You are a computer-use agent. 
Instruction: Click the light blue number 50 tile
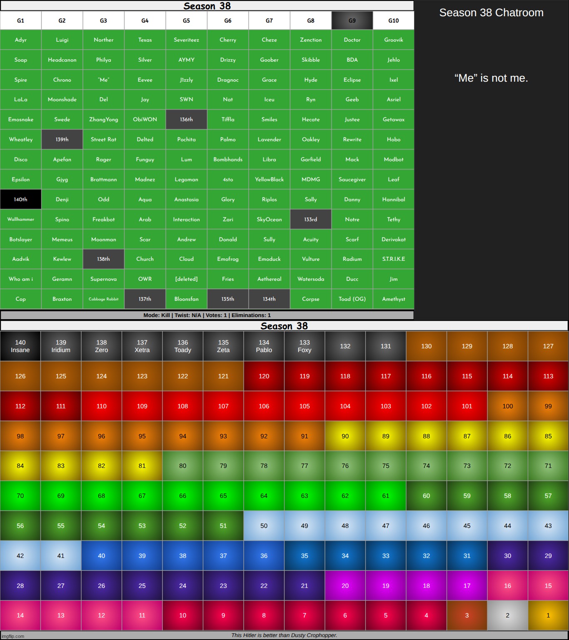click(264, 526)
